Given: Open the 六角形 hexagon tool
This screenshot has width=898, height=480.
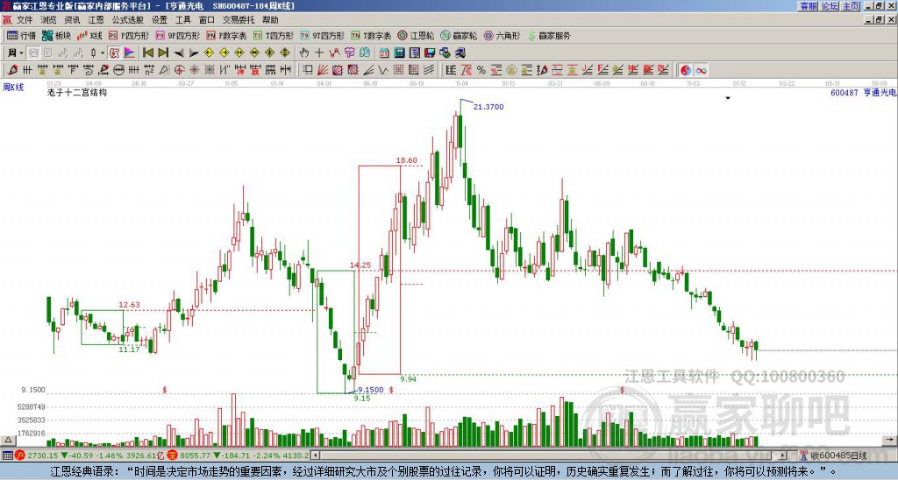Looking at the screenshot, I should (x=502, y=35).
